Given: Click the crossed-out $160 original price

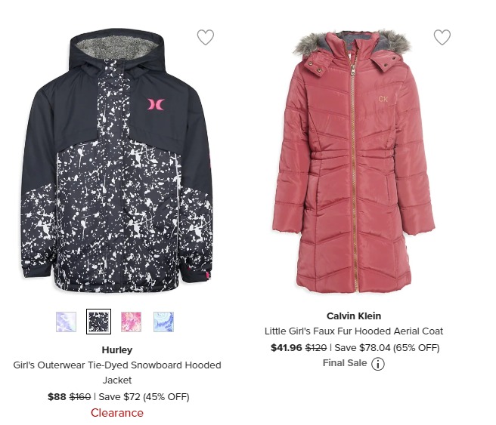Looking at the screenshot, I should (80, 396).
